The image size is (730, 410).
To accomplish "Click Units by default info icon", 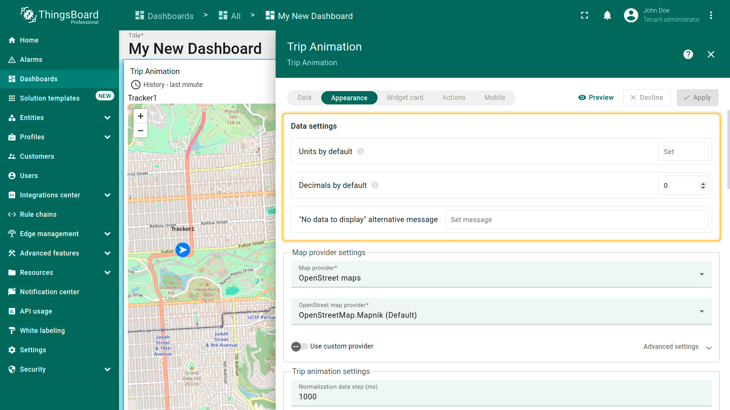I will pos(360,151).
